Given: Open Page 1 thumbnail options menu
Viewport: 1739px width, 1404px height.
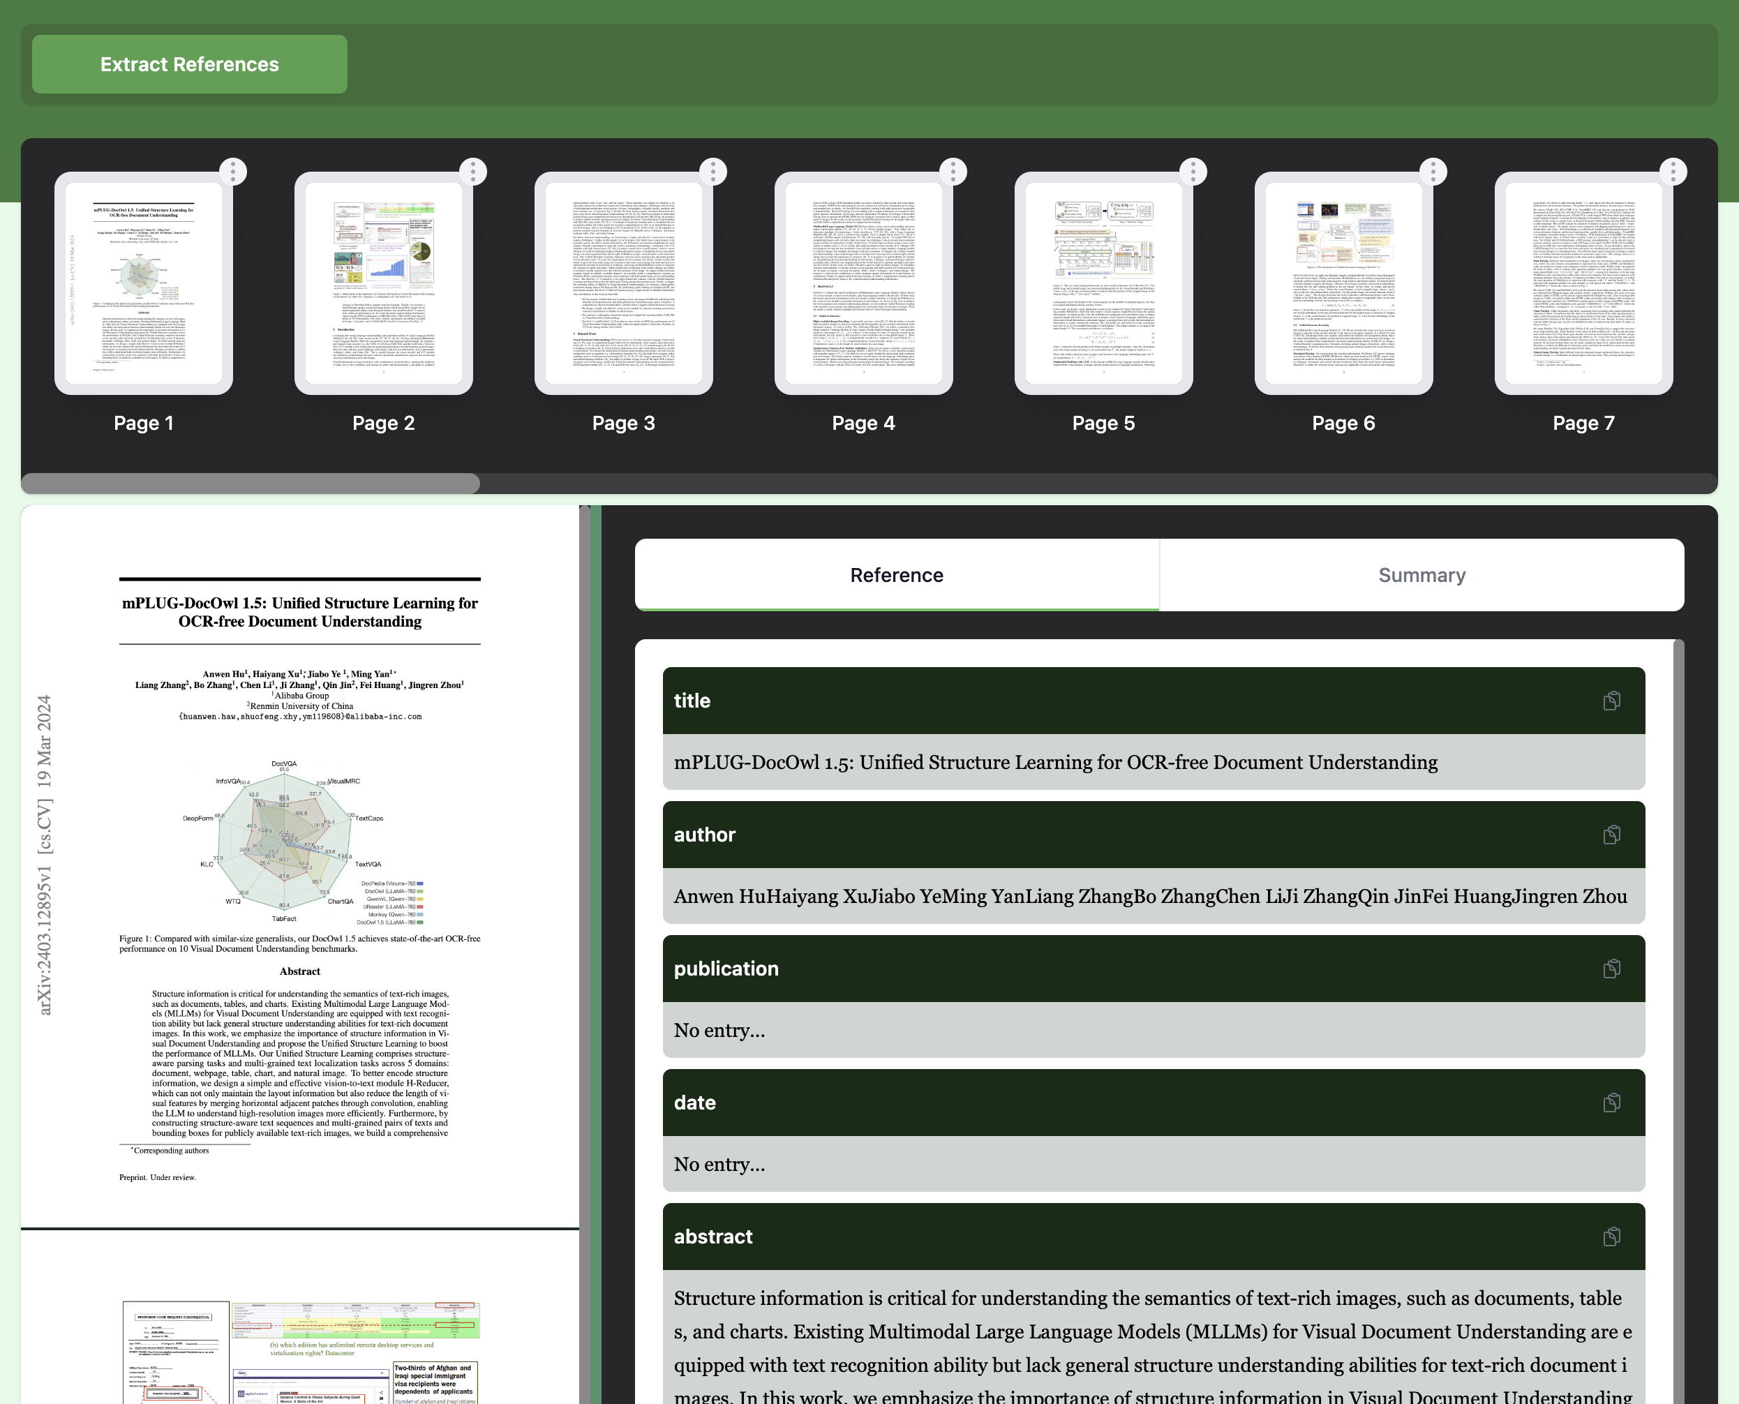Looking at the screenshot, I should click(x=233, y=171).
